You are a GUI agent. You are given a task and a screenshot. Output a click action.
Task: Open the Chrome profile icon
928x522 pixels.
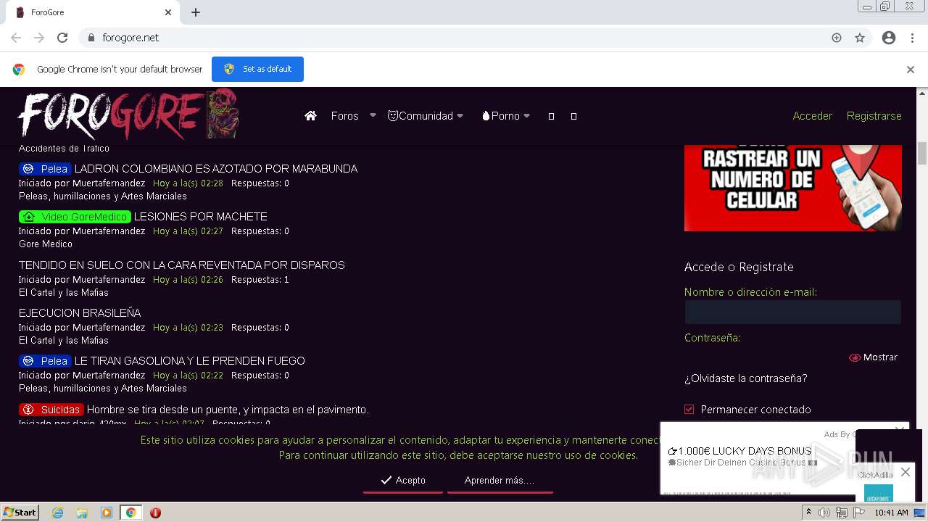(889, 38)
